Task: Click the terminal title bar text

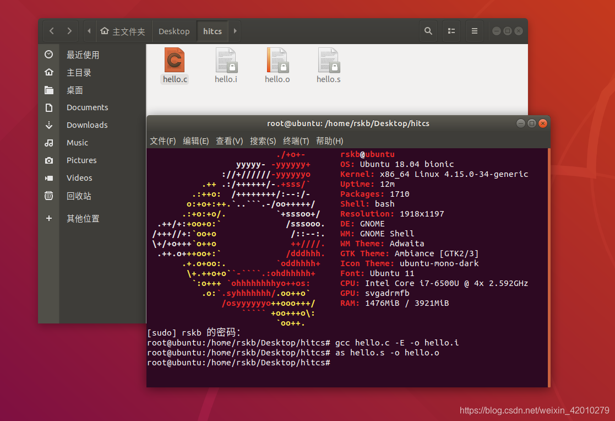Action: coord(348,123)
